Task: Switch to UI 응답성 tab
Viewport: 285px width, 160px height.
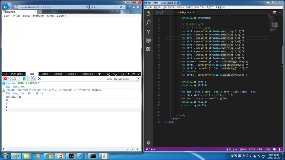Action: tap(72, 74)
